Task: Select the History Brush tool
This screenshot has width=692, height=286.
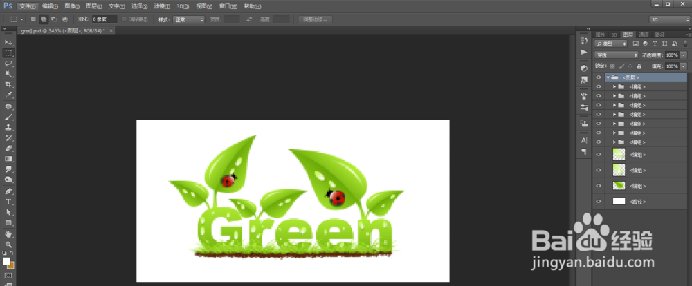Action: [8, 138]
